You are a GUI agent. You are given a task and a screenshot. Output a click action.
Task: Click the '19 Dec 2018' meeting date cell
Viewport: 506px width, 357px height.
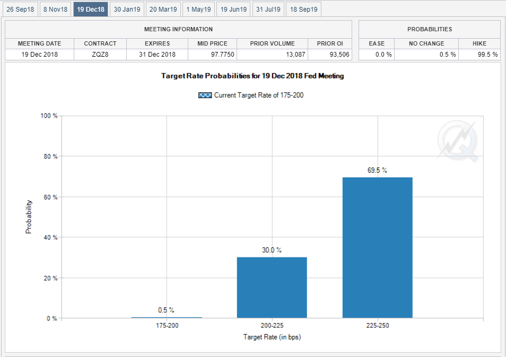coord(39,55)
